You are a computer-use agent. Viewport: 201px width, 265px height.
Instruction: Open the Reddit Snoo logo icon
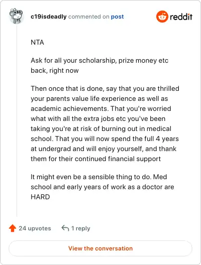pyautogui.click(x=162, y=17)
